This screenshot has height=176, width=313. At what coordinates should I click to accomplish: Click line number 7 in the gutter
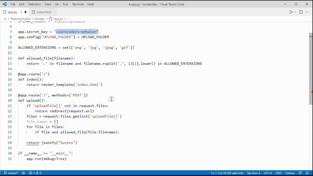(x=11, y=32)
